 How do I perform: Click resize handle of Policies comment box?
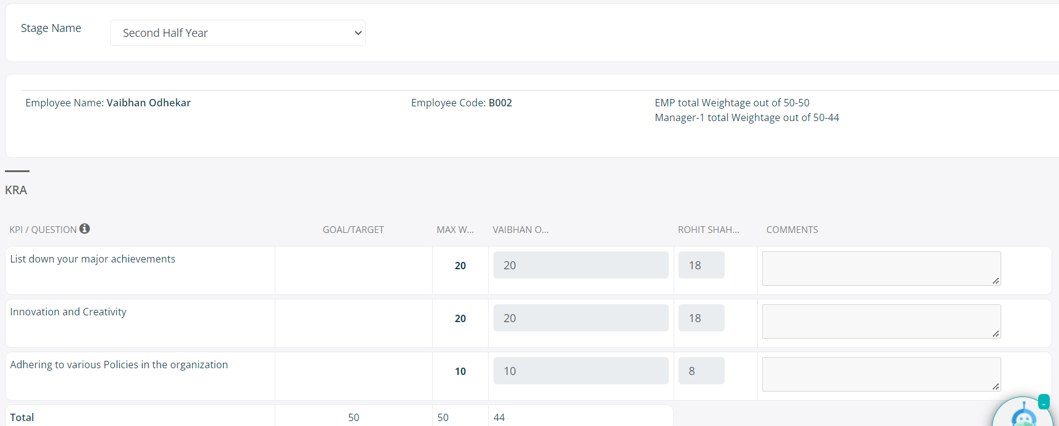coord(996,387)
